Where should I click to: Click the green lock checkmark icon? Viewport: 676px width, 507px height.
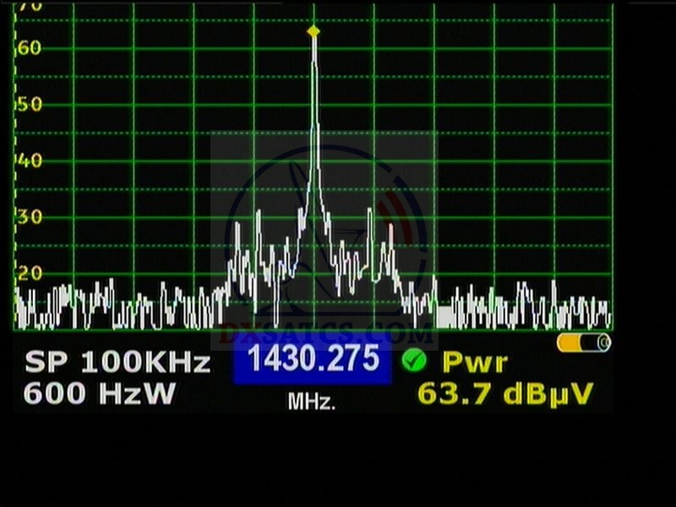(414, 361)
